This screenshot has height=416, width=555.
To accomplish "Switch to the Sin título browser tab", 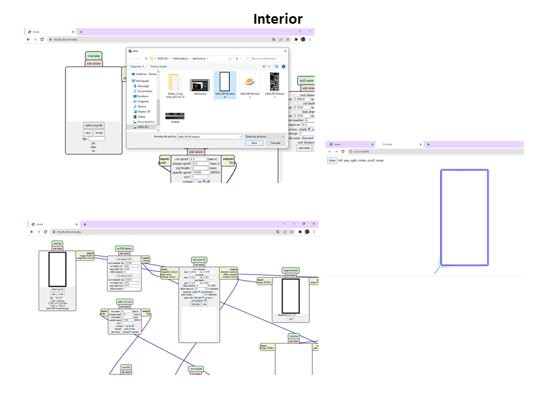I will click(x=387, y=144).
